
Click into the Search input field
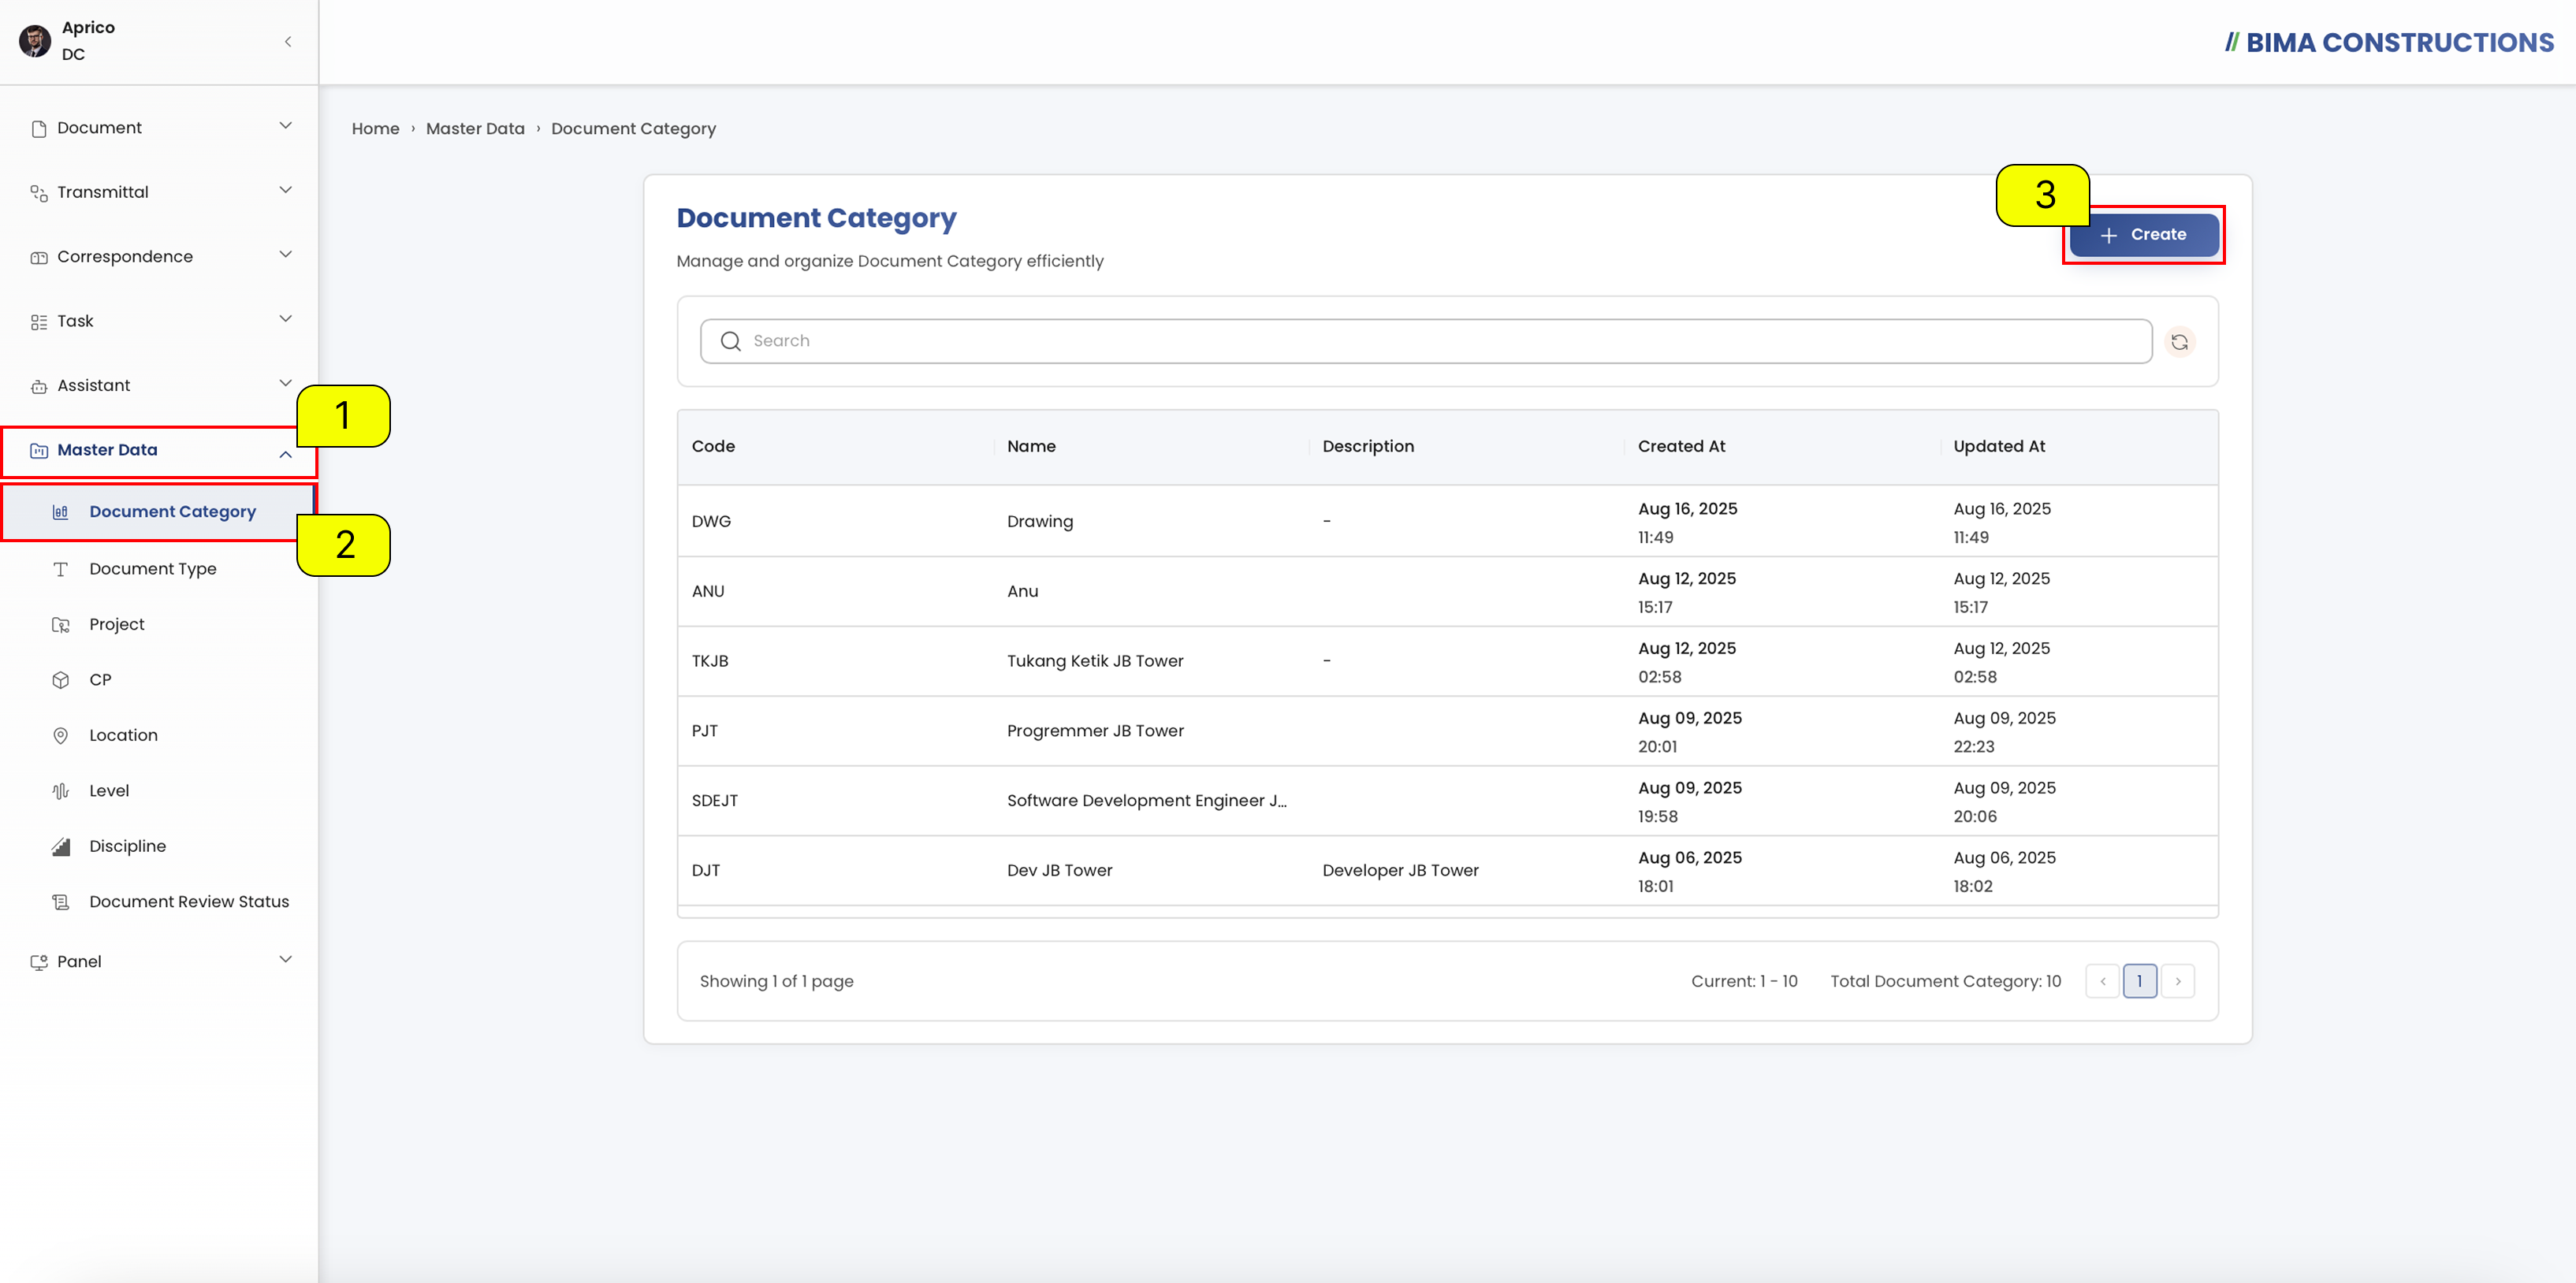point(1426,342)
